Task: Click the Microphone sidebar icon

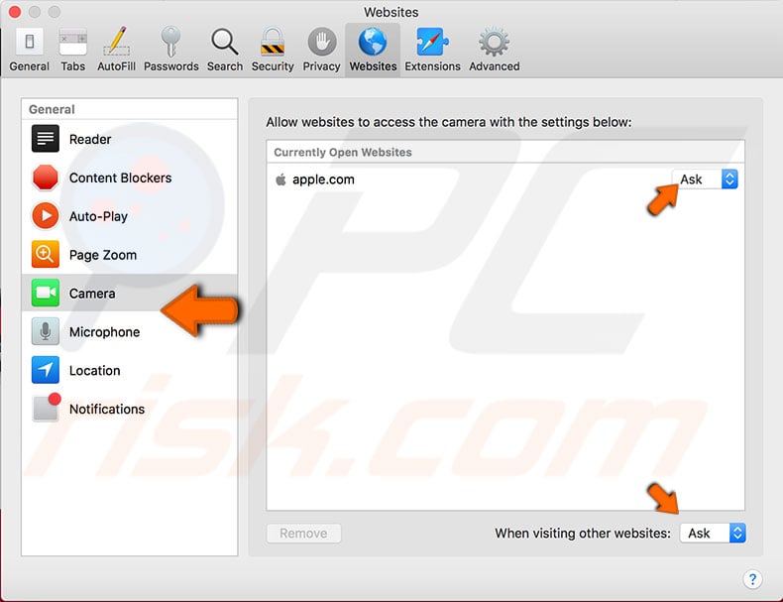Action: coord(46,331)
